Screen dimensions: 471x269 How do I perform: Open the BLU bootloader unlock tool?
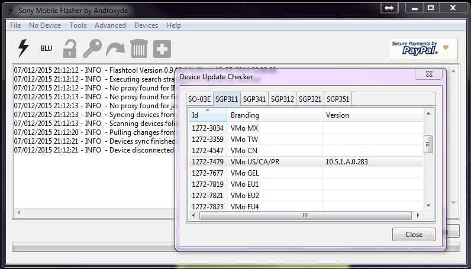46,48
